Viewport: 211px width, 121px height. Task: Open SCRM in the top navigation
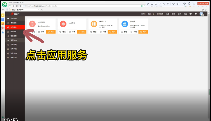pos(143,14)
